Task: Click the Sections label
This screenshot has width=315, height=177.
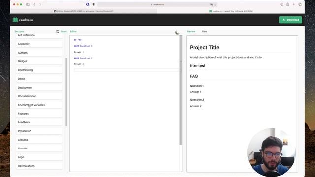Action: coord(19,31)
